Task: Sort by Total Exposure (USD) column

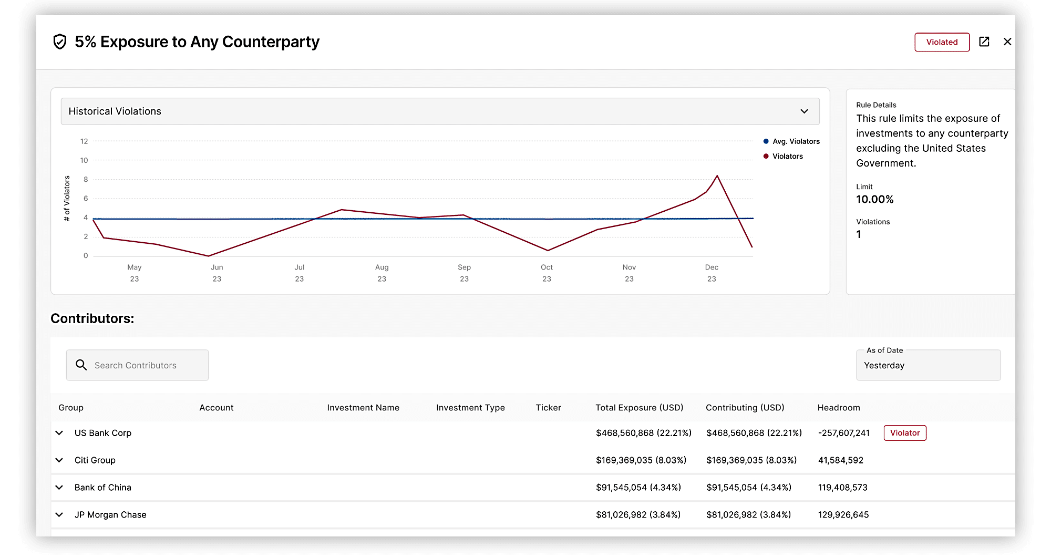Action: coord(639,408)
